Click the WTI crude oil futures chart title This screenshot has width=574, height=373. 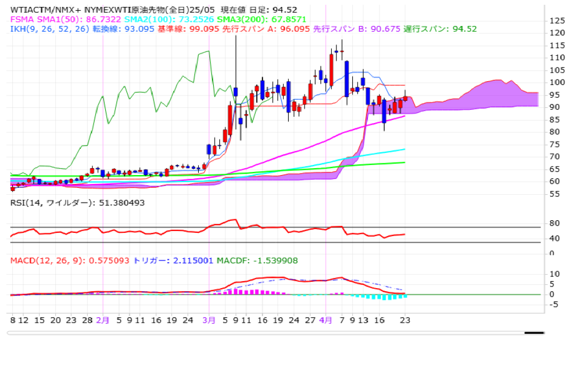(x=154, y=10)
